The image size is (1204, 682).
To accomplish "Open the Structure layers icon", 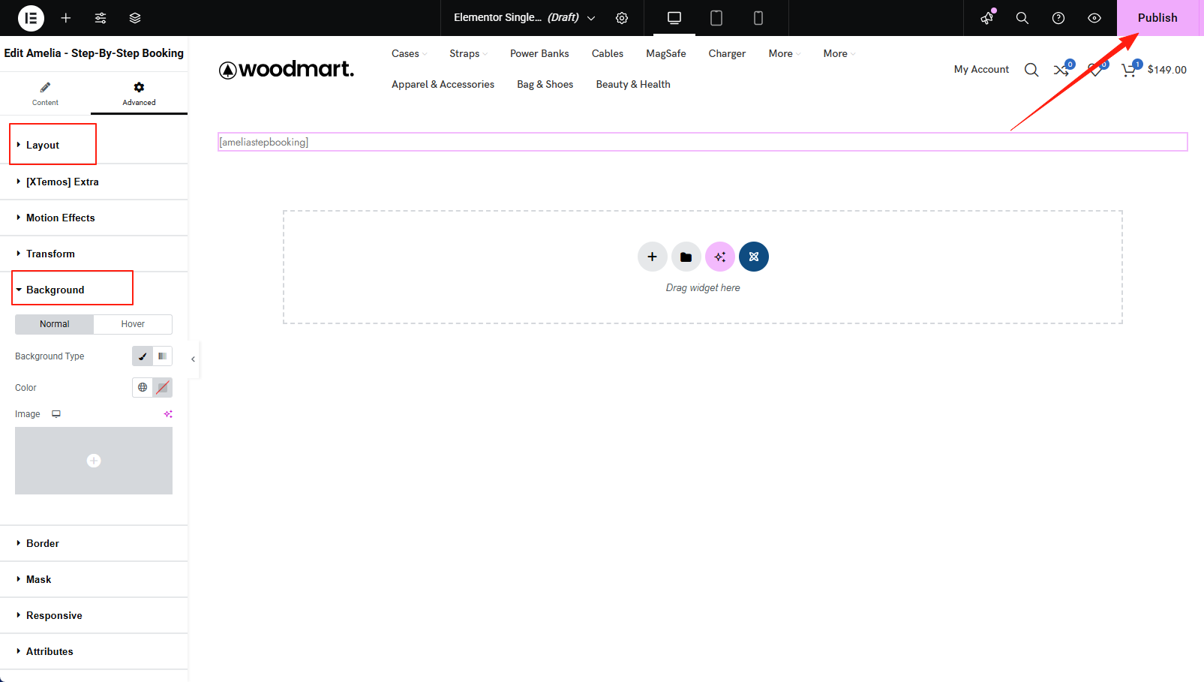I will pyautogui.click(x=135, y=18).
